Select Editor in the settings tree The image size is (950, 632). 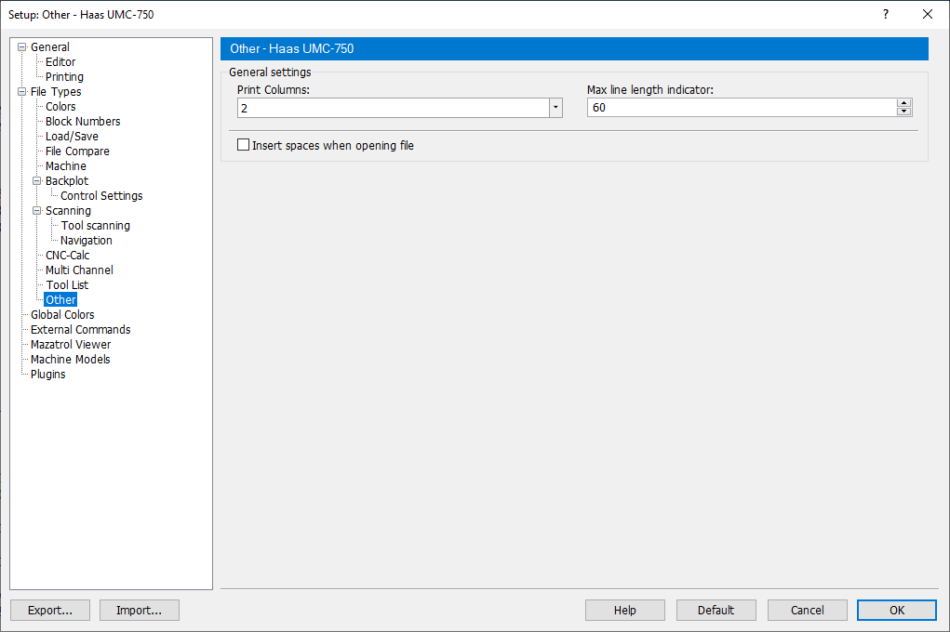pos(60,61)
